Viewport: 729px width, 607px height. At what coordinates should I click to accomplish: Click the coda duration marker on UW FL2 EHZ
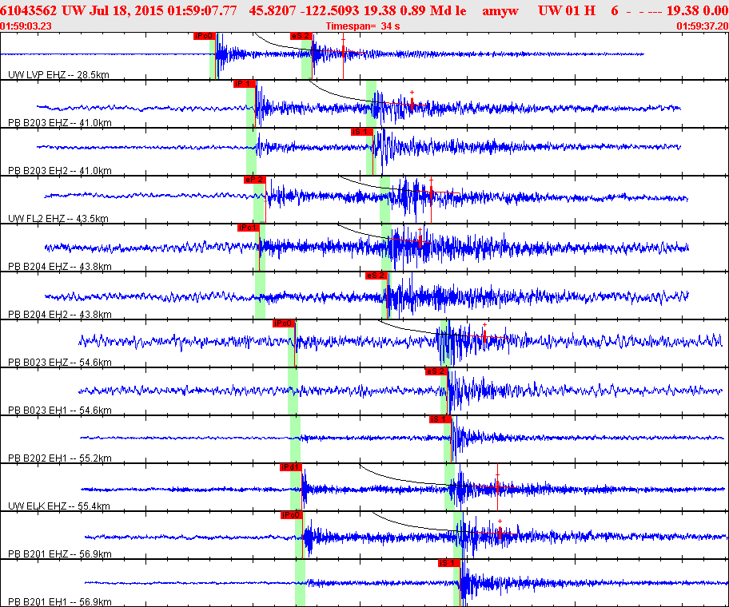pyautogui.click(x=431, y=192)
